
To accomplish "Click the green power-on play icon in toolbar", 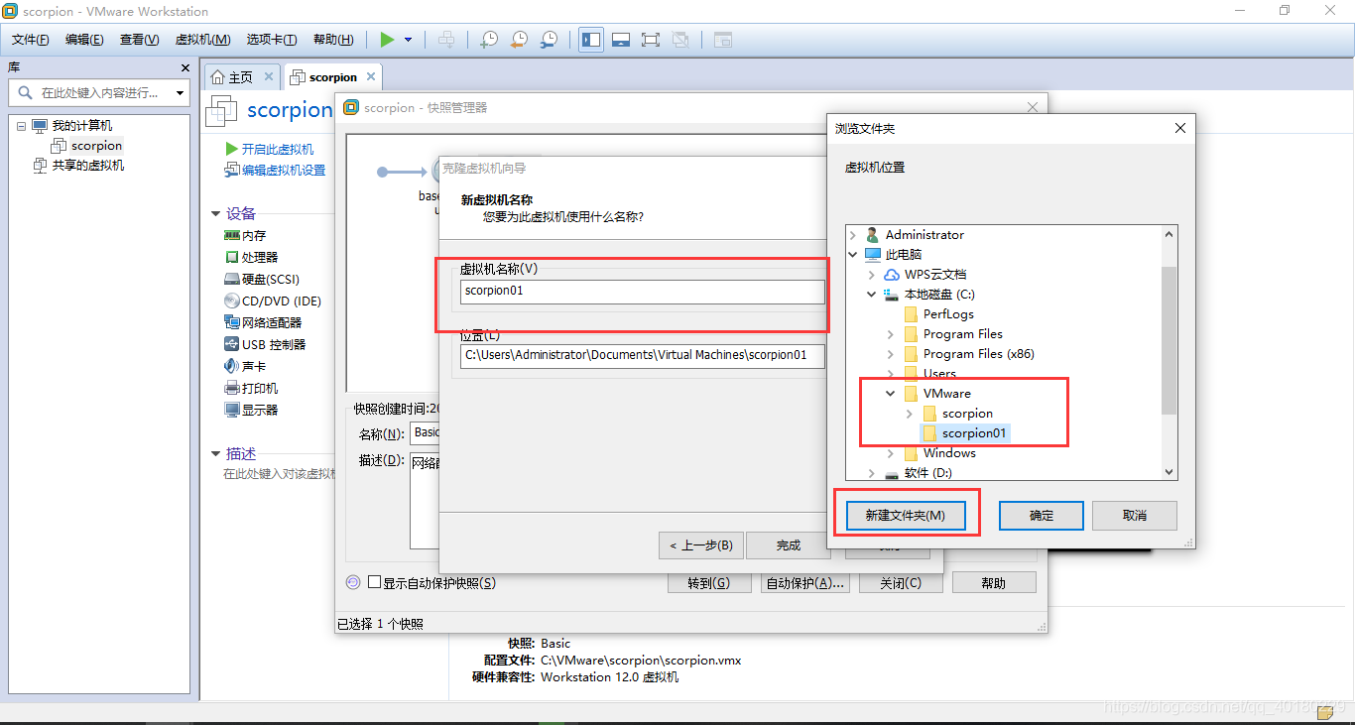I will (387, 40).
